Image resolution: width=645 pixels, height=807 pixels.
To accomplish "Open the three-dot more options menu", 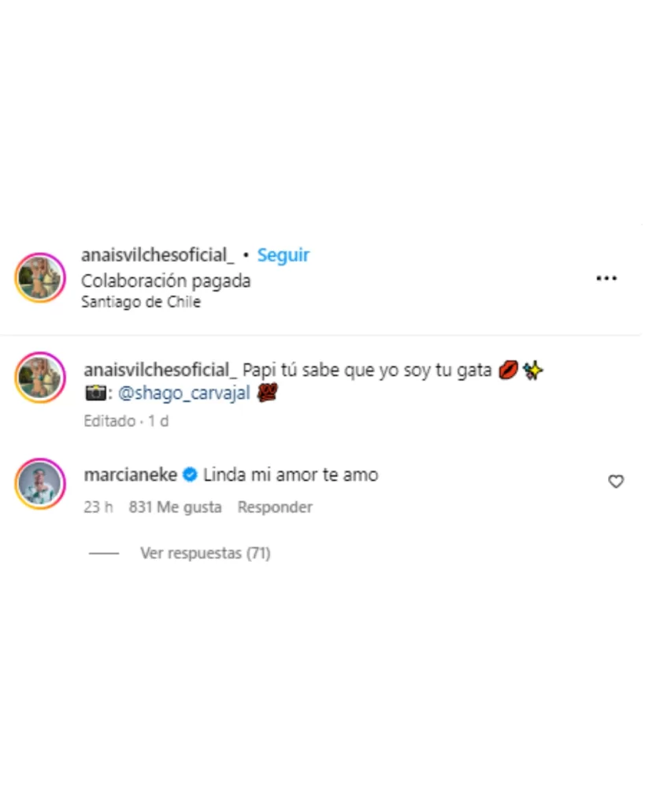I will pos(606,278).
